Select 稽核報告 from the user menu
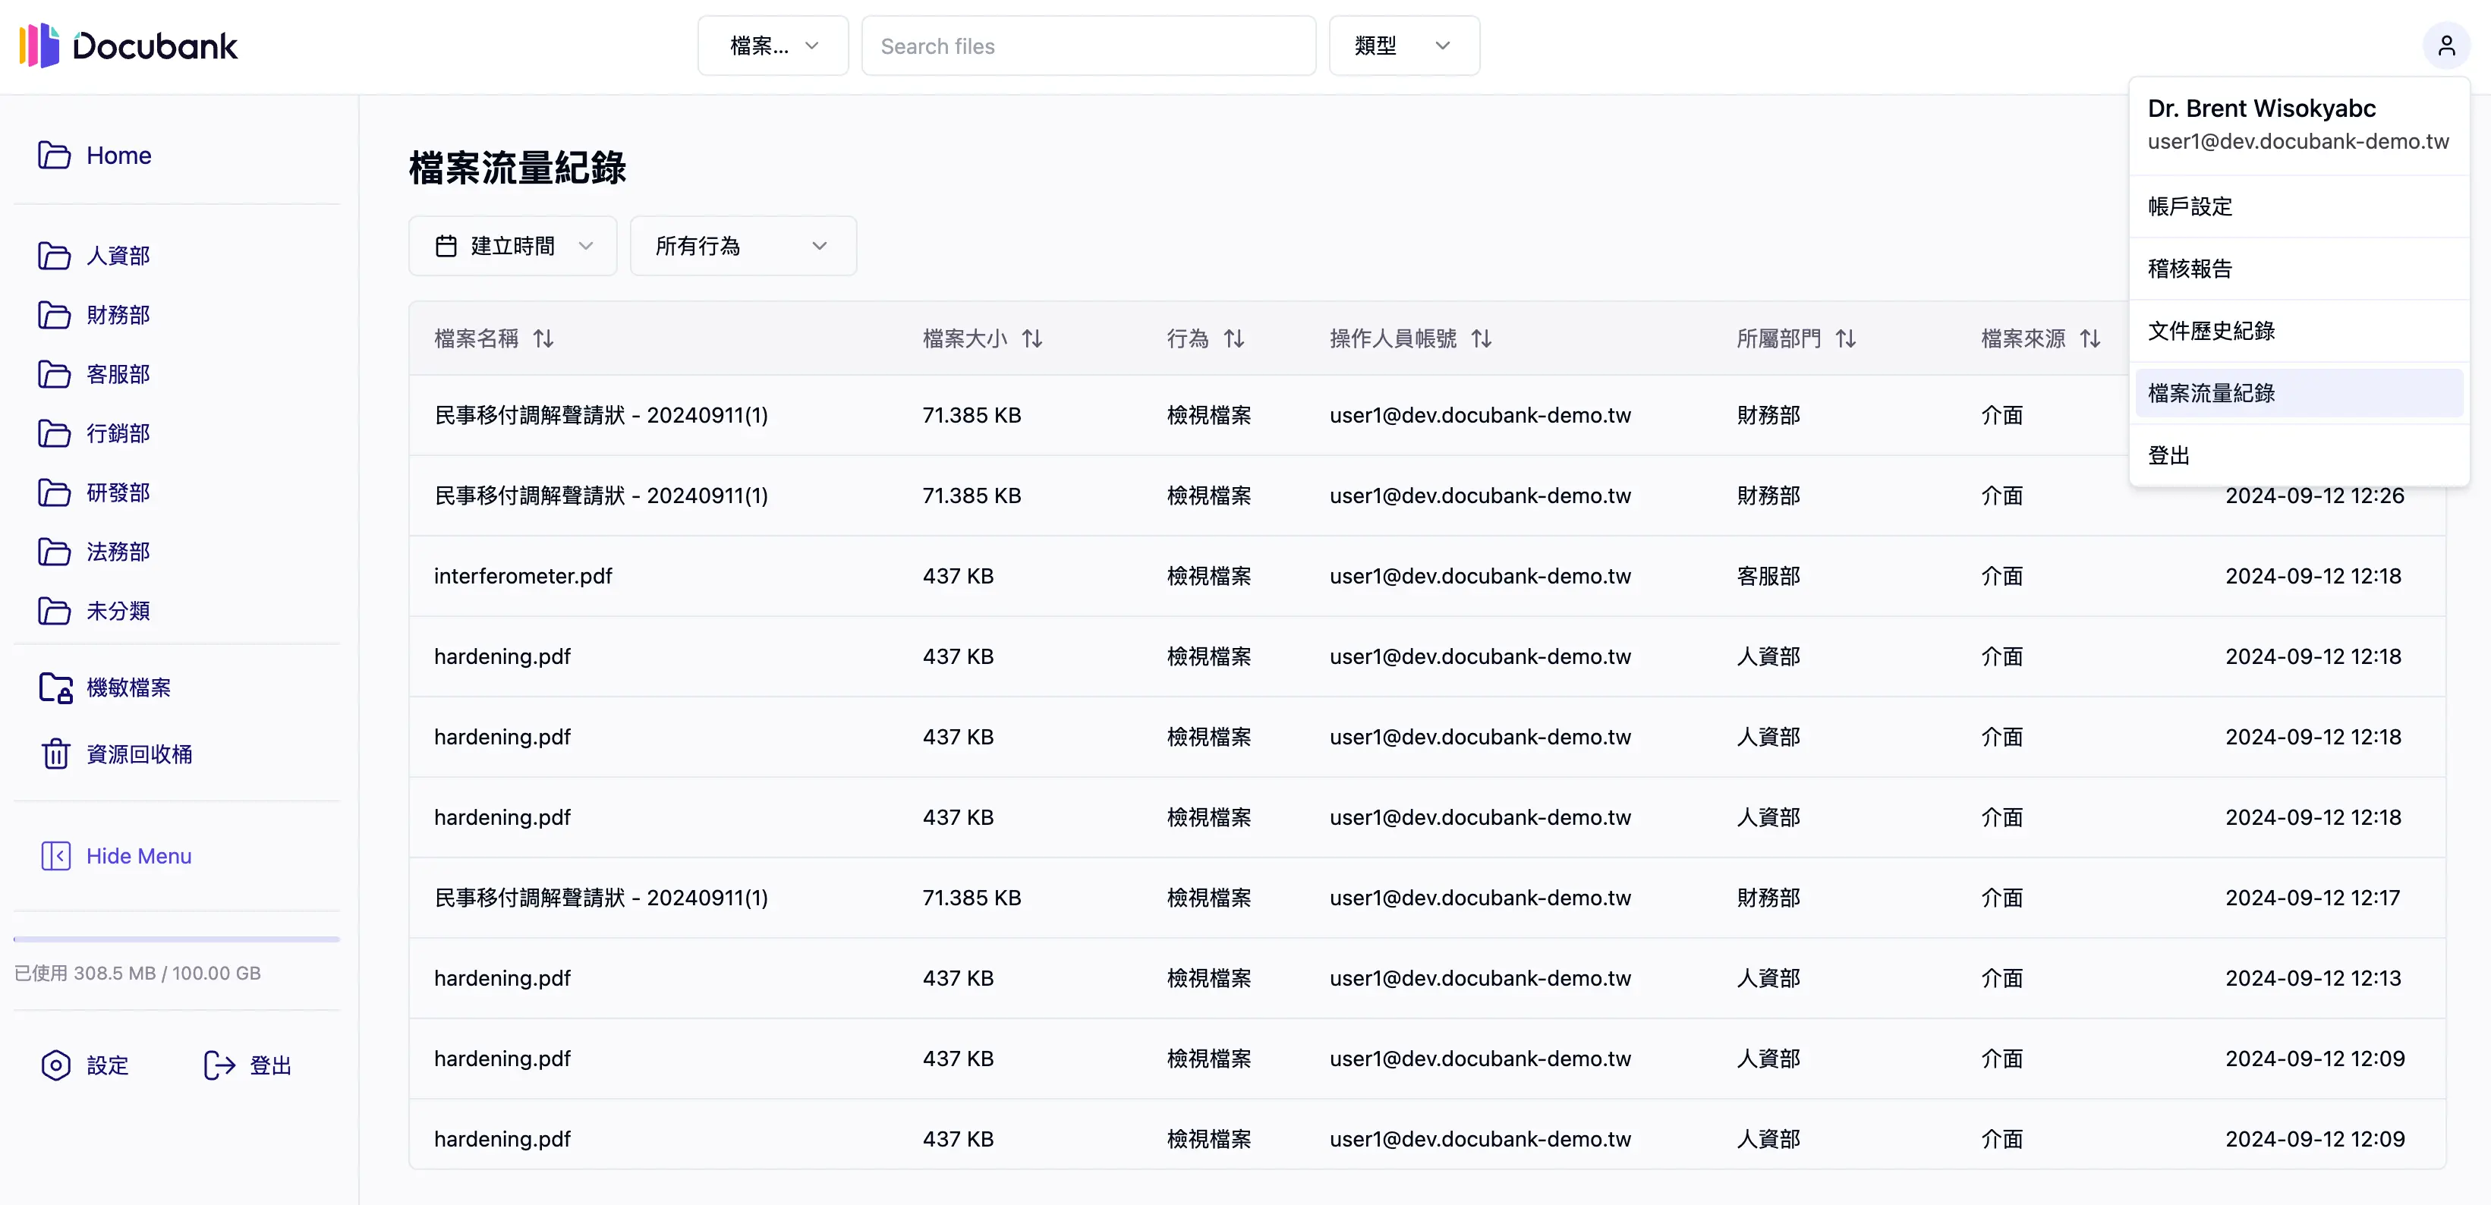 click(2191, 268)
